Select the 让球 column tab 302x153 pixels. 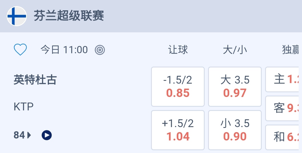tap(178, 50)
